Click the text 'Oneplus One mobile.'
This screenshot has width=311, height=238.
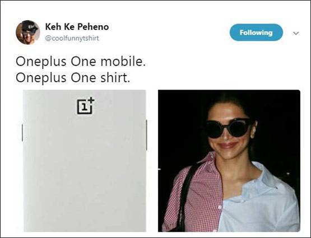(x=81, y=62)
